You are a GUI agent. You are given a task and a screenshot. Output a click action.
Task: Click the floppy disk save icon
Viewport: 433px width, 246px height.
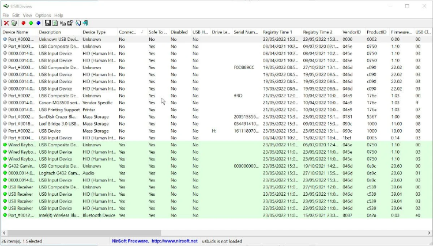click(x=48, y=23)
